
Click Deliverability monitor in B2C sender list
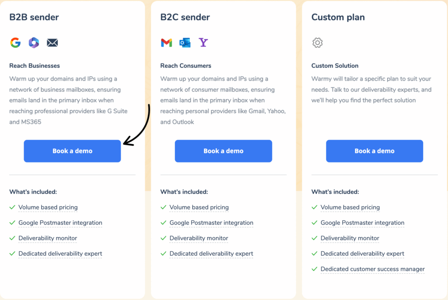(199, 238)
